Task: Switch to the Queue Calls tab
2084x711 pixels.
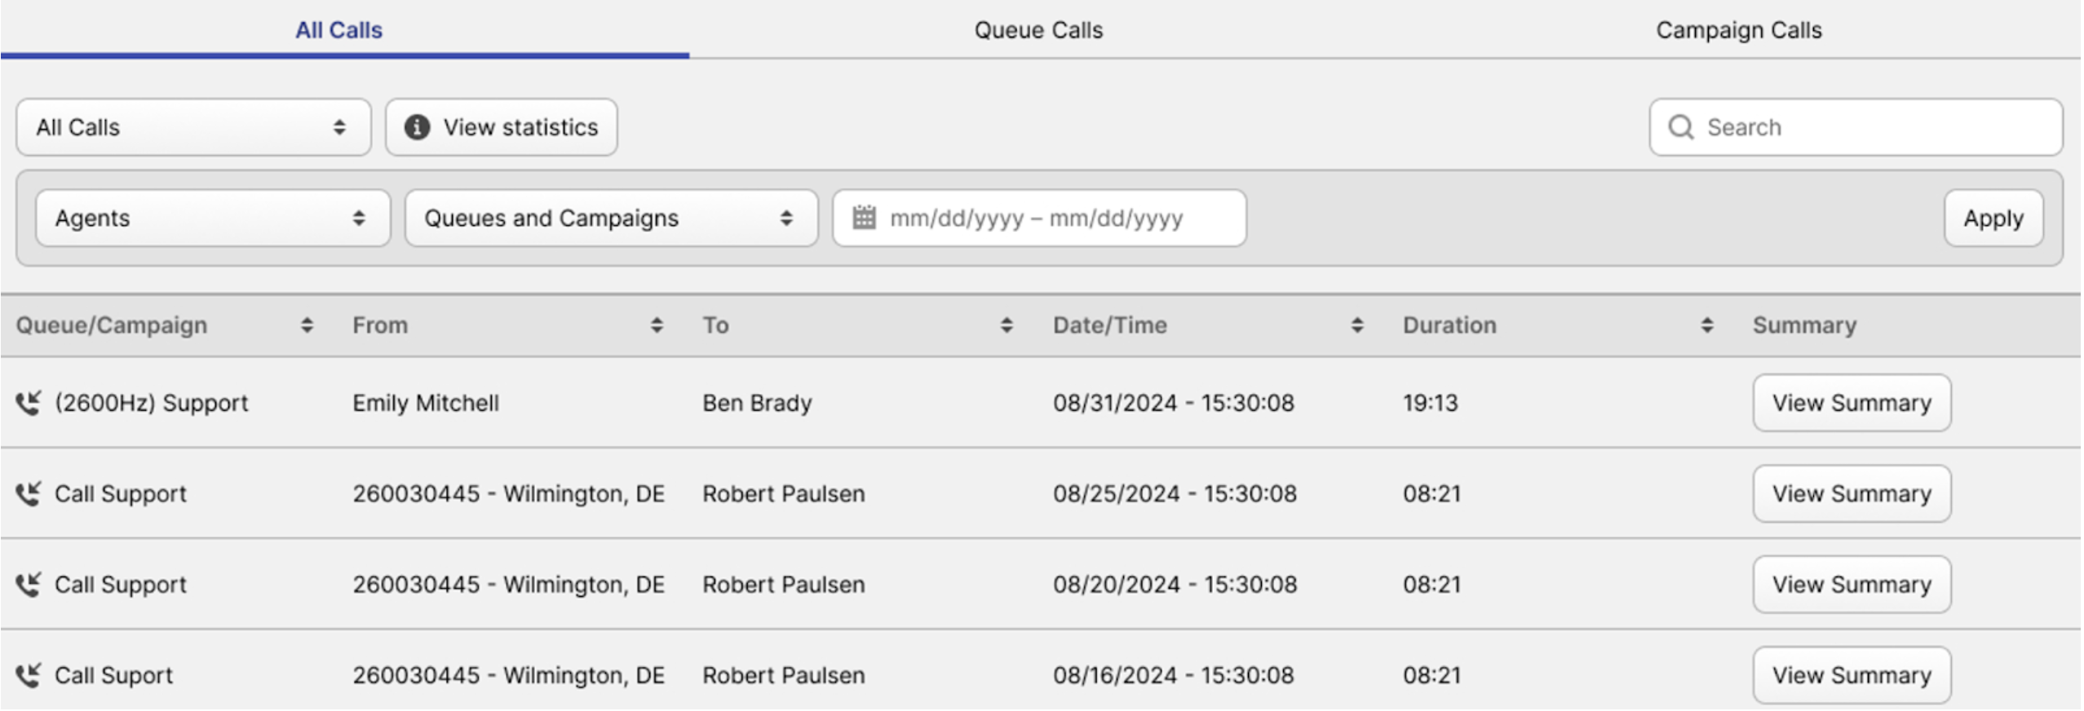Action: pos(1038,30)
